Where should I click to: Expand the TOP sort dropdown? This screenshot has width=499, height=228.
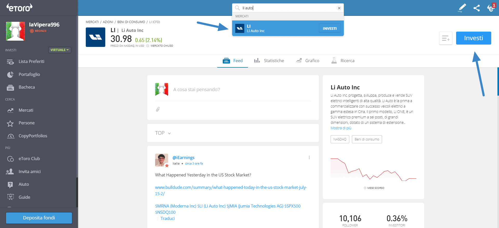163,133
